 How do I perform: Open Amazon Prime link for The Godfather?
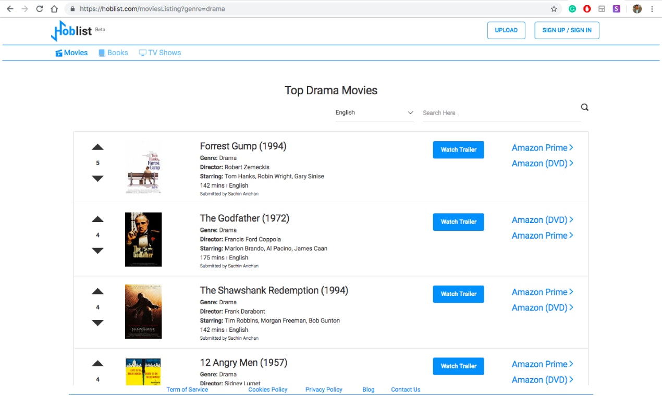[543, 236]
